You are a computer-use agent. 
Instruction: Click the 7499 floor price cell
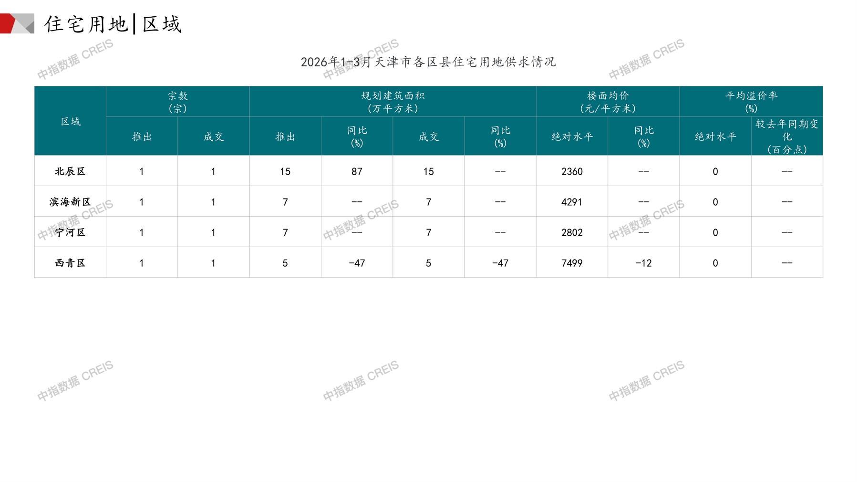click(571, 263)
